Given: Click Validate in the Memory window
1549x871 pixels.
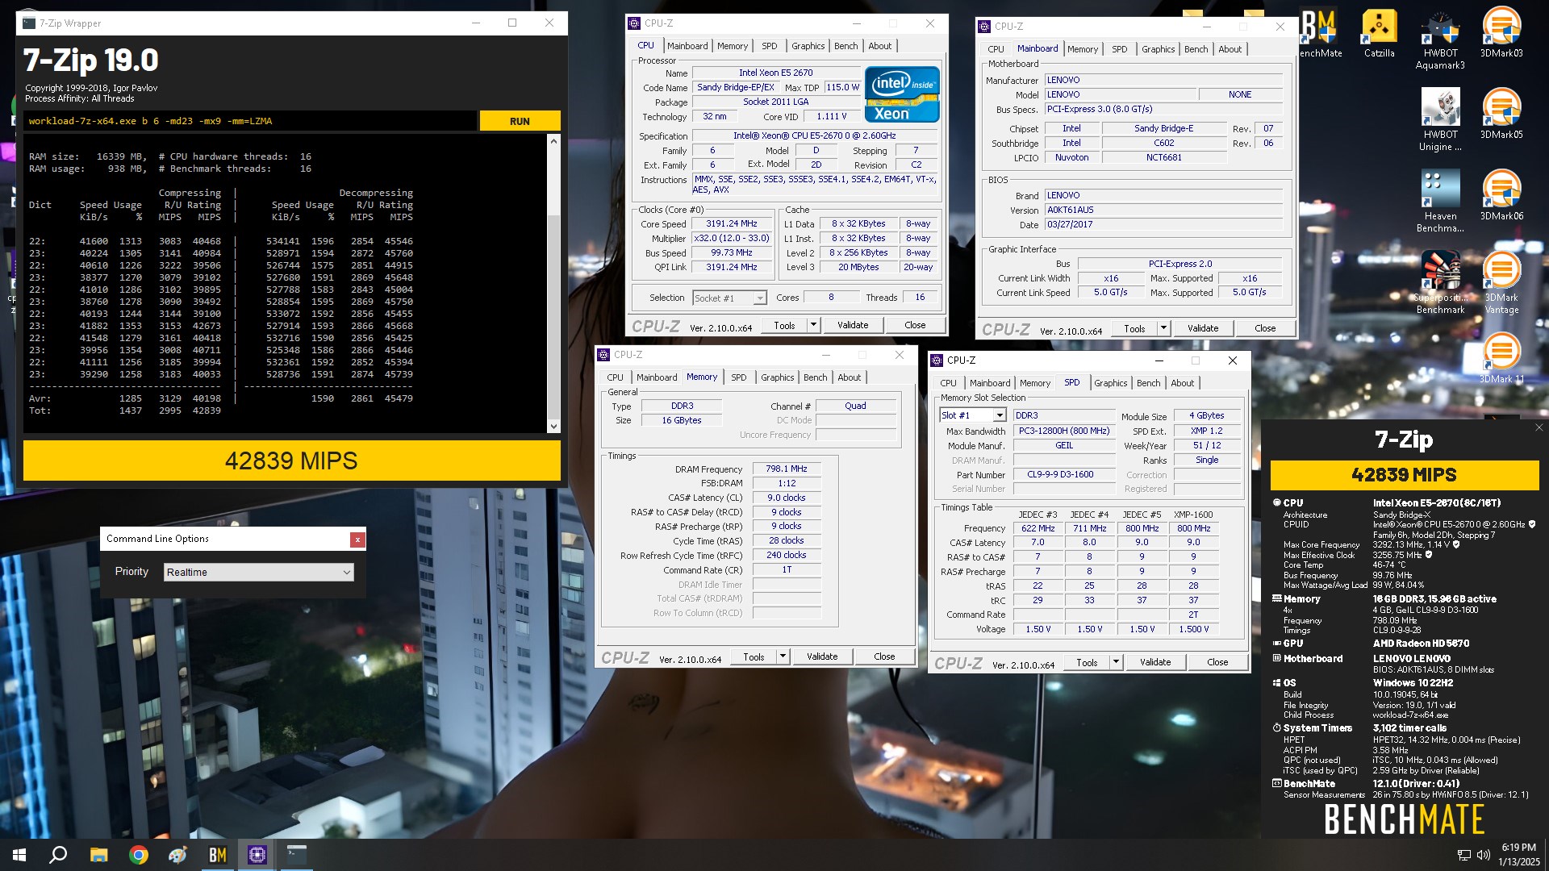Looking at the screenshot, I should click(822, 656).
